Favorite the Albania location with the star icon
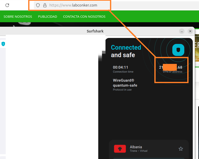The height and width of the screenshot is (159, 199). point(181,149)
